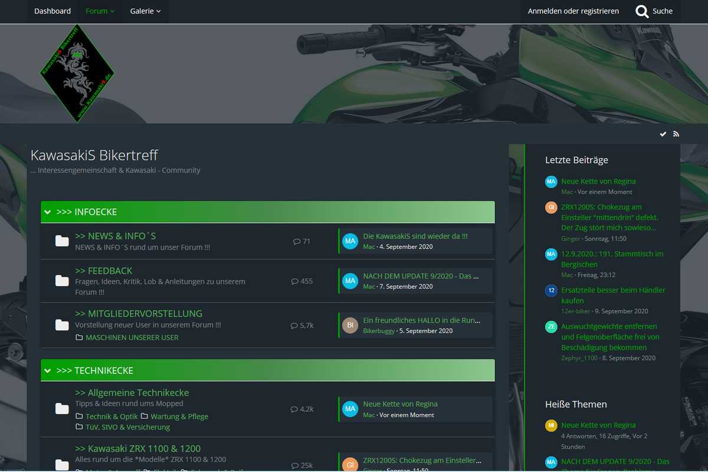Open 'Ersatzteile besser beim Händler kaufen' post
Viewport: 708px width, 472px height.
[x=613, y=296]
